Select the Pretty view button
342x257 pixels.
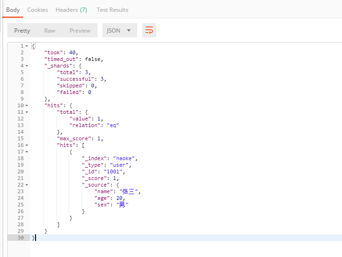(x=22, y=31)
